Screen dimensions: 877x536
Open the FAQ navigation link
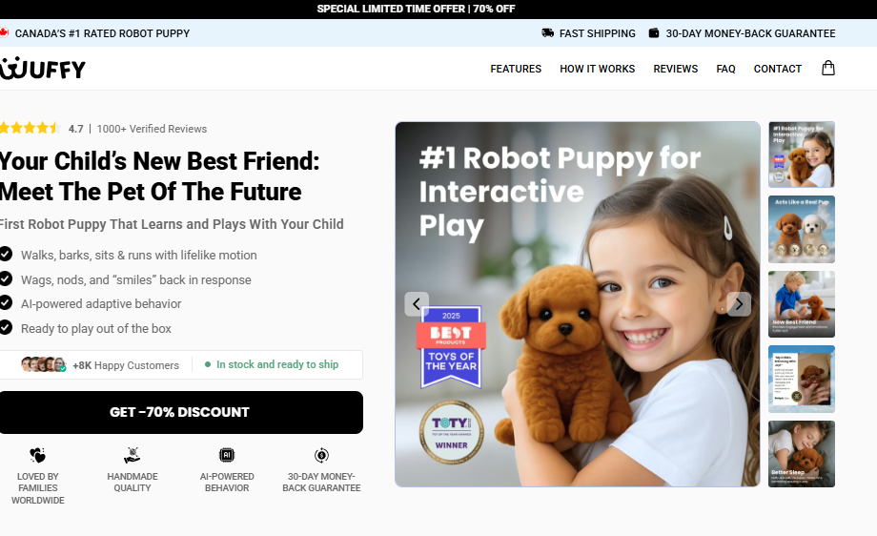[x=725, y=69]
